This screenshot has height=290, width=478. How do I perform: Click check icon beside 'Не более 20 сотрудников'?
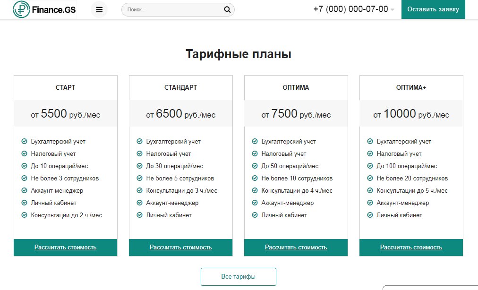point(370,179)
